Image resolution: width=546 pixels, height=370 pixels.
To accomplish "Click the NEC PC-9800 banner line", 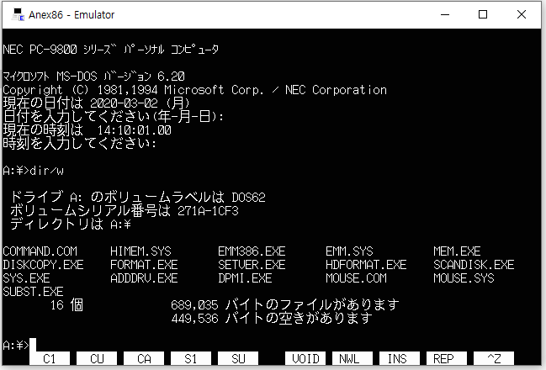I will pos(111,50).
